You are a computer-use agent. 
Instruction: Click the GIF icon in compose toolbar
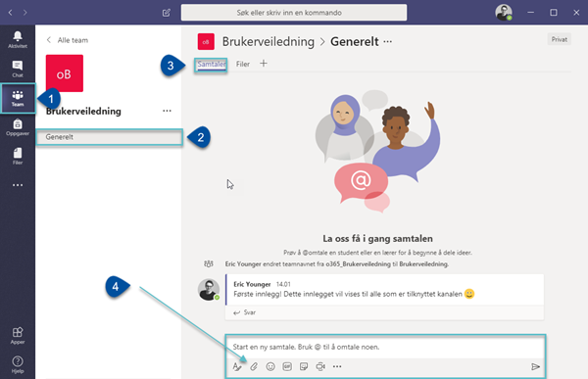tap(287, 366)
